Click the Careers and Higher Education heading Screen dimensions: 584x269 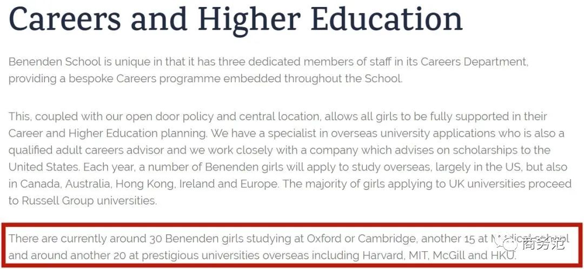(x=235, y=19)
